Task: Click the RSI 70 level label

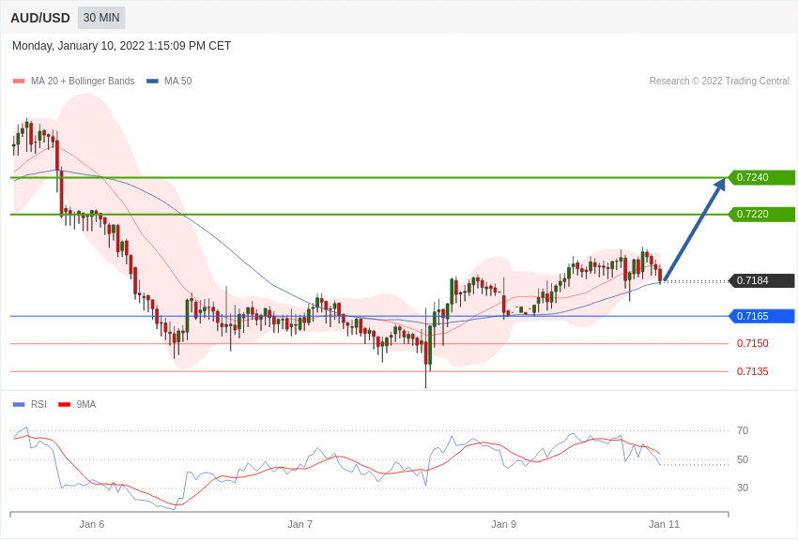Action: pos(743,430)
